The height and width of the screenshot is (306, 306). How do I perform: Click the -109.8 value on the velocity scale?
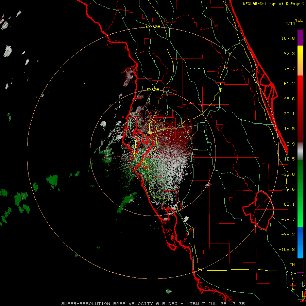tap(287, 250)
